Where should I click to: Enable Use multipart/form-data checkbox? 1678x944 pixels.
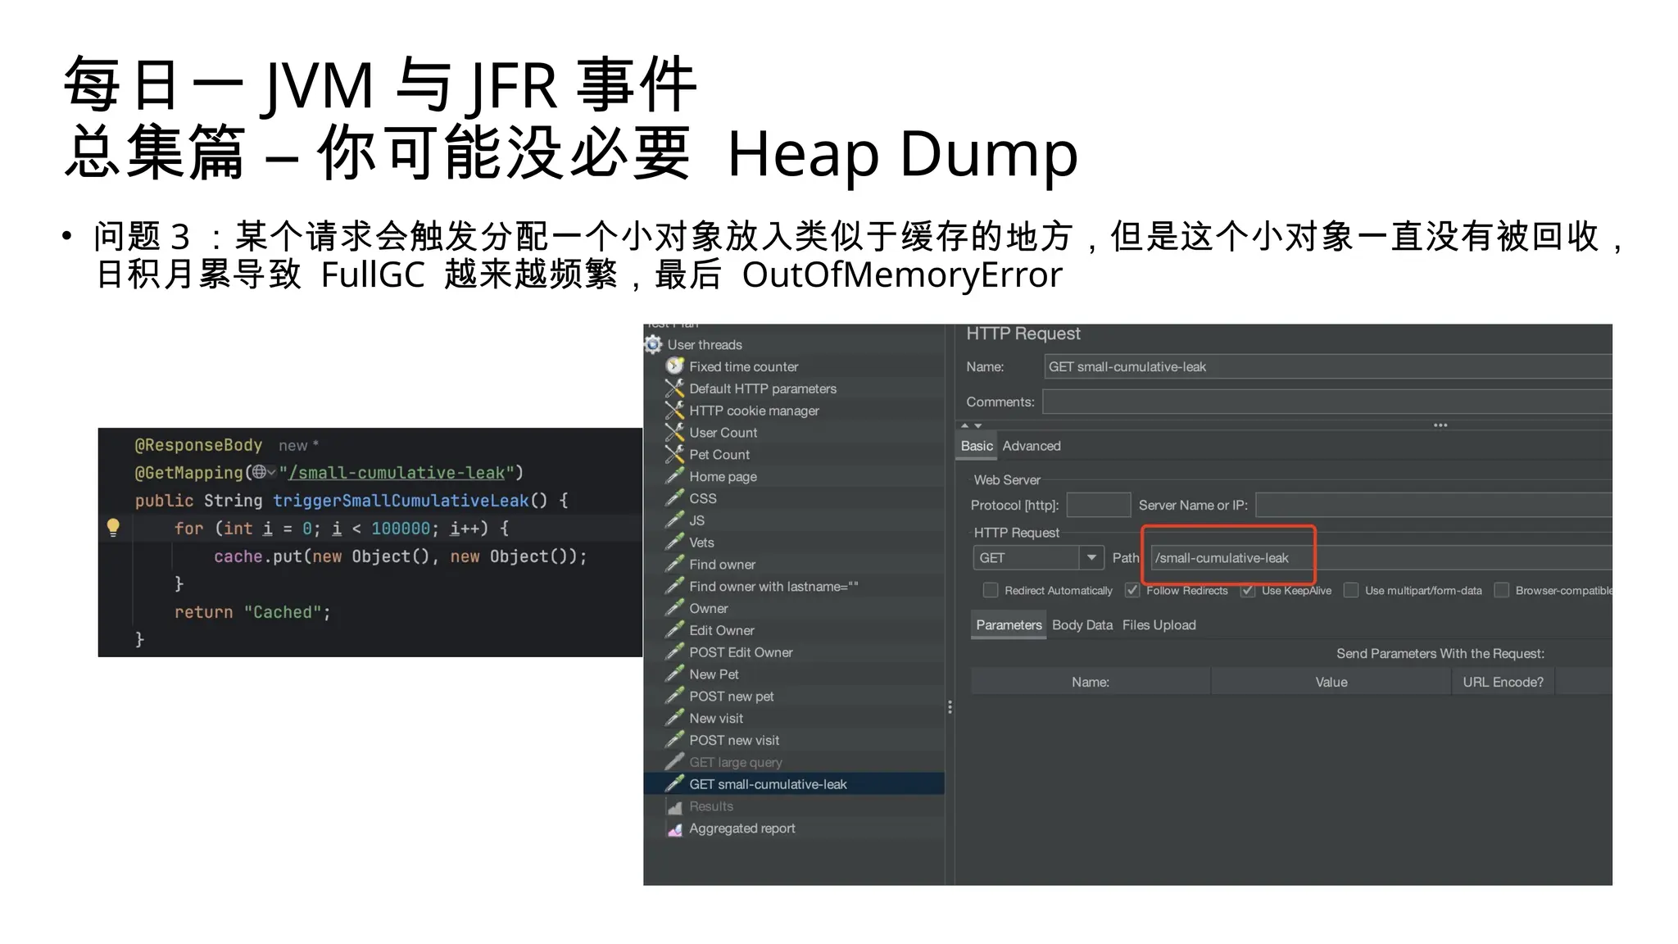1351,590
